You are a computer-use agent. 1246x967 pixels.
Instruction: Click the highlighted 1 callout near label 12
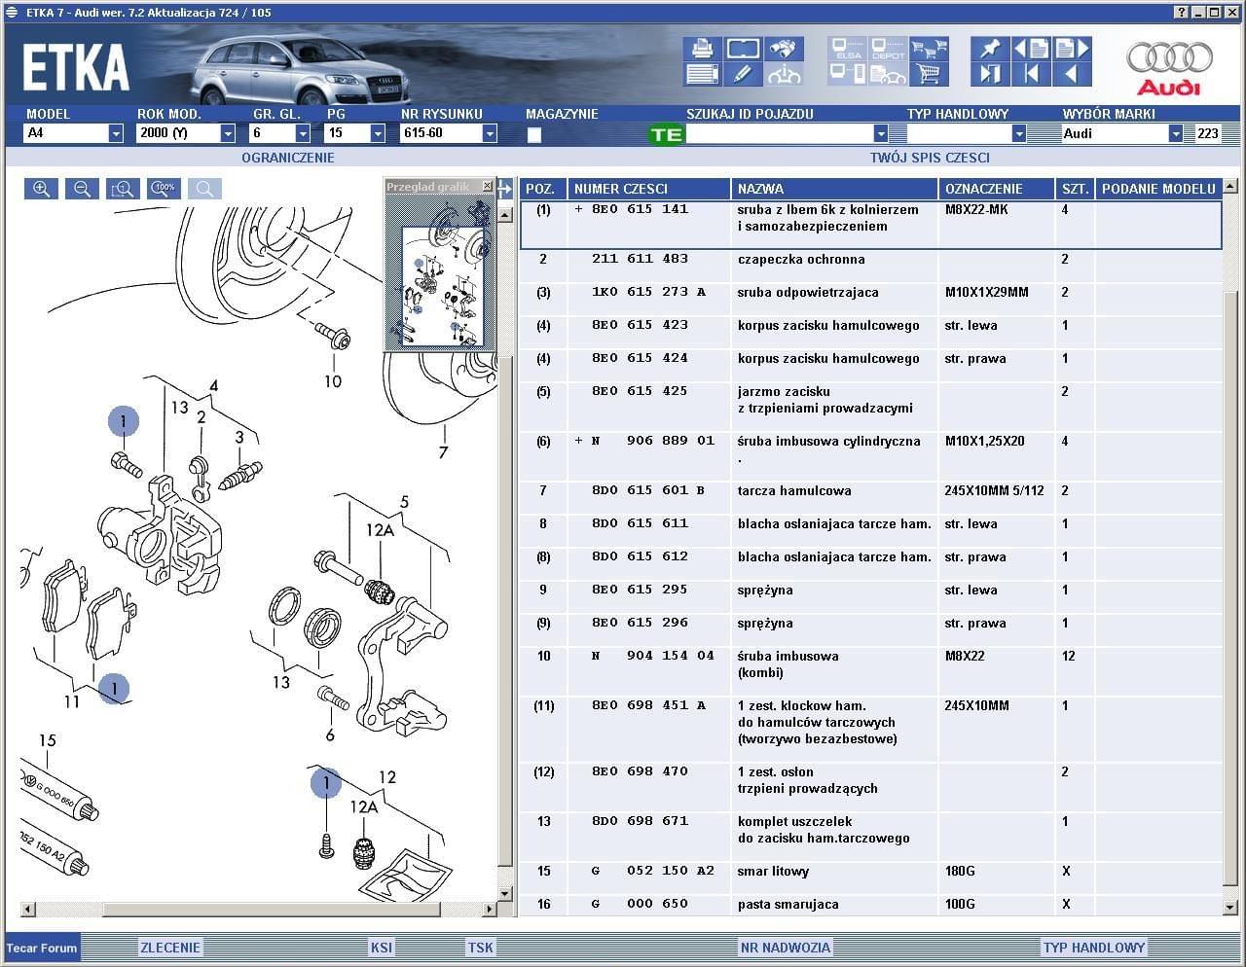[x=326, y=782]
